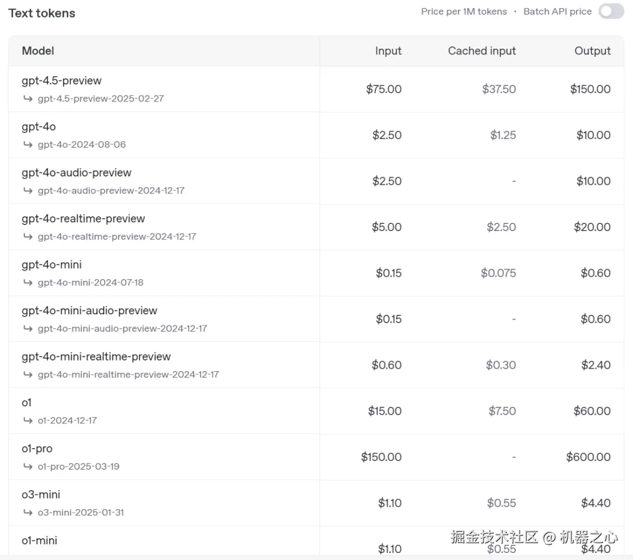This screenshot has height=560, width=633.
Task: Select the o1-pro model name
Action: click(x=37, y=449)
